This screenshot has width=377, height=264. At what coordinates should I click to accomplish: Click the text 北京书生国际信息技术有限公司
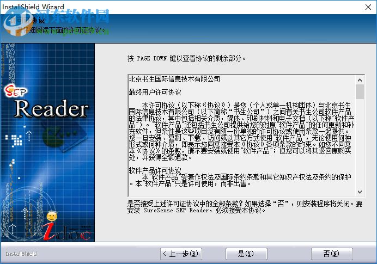pos(174,79)
